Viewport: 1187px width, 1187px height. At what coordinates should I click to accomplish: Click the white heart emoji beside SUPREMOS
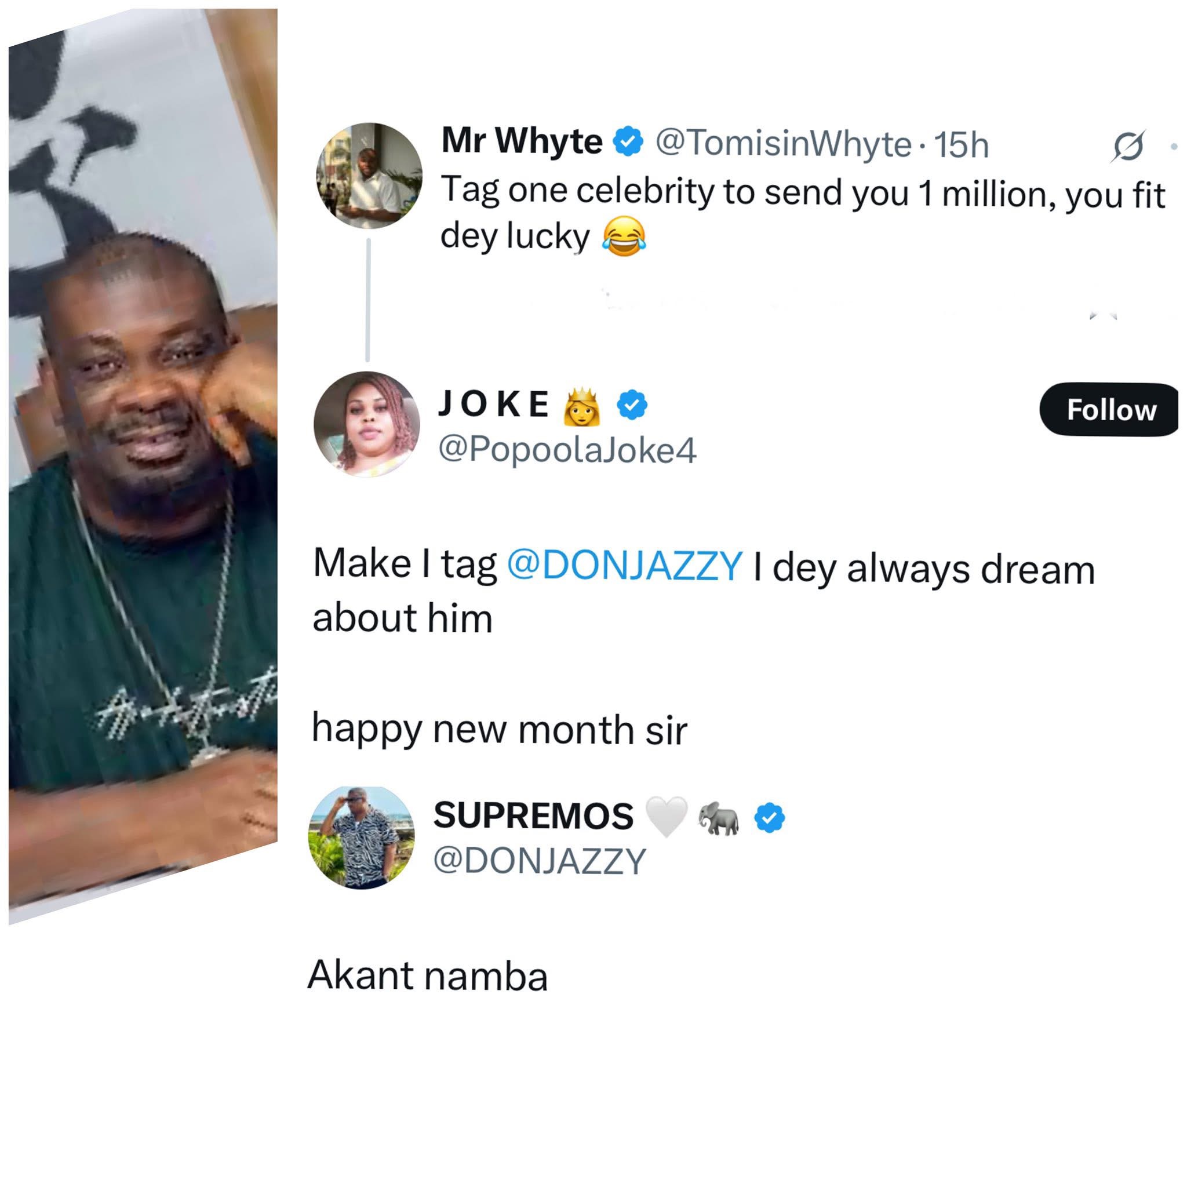tap(667, 817)
